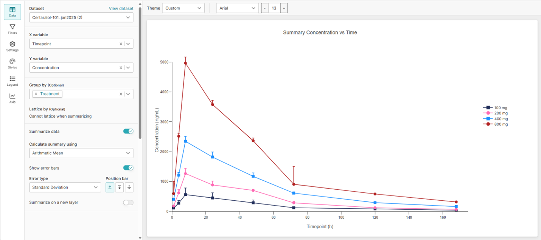Open the Dataset selector showing Certaralol-101_jan2025
541x240 pixels.
81,17
